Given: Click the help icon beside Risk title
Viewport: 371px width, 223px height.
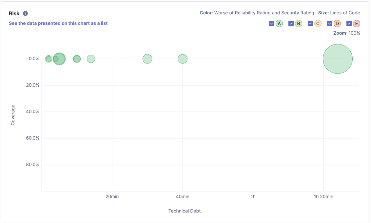Looking at the screenshot, I should [x=26, y=14].
